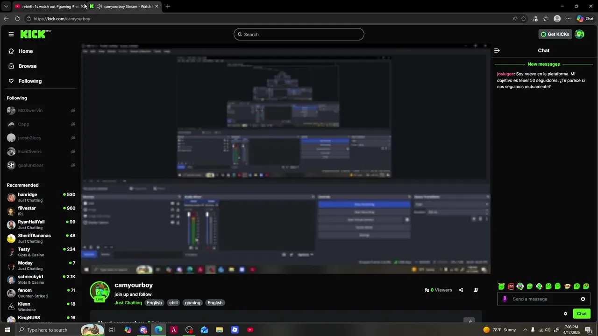
Task: Go back to the previous page
Action: [6, 19]
